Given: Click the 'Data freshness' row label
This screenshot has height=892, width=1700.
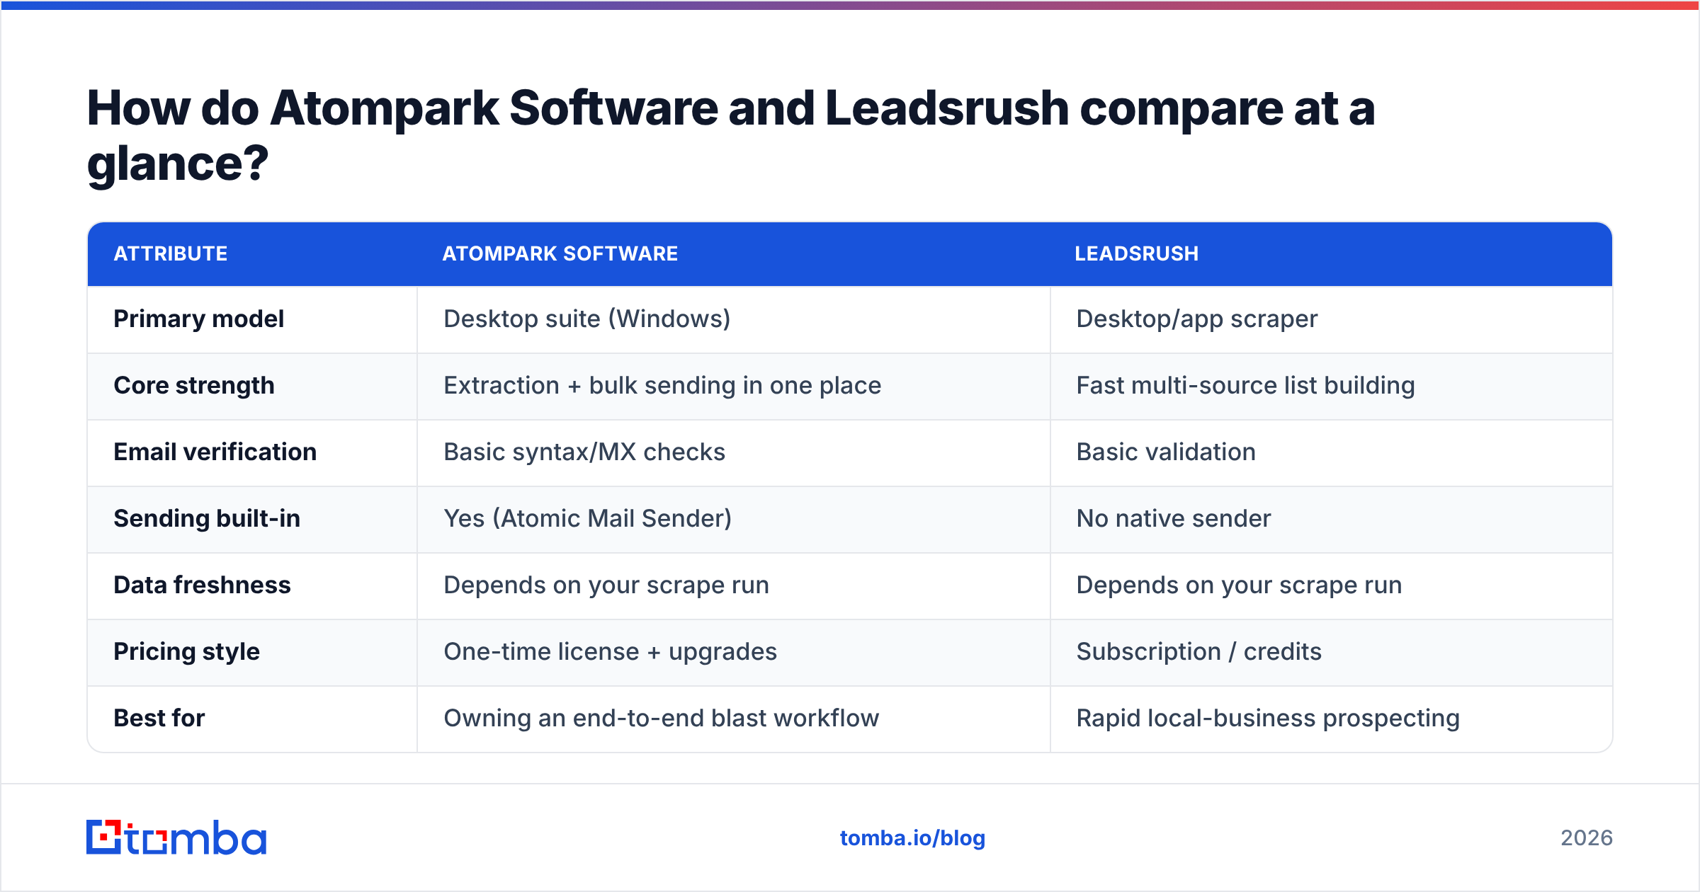Looking at the screenshot, I should [203, 585].
